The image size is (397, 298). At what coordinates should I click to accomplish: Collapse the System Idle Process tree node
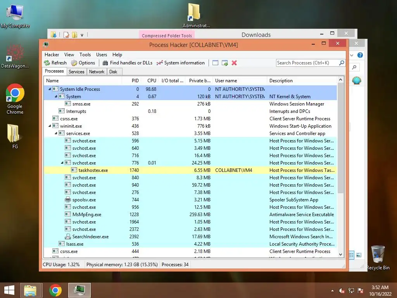point(50,89)
